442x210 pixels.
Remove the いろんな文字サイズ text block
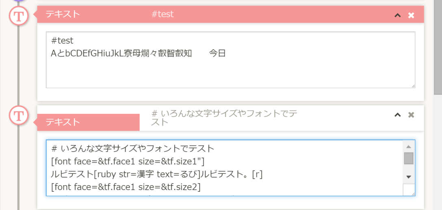(x=411, y=115)
